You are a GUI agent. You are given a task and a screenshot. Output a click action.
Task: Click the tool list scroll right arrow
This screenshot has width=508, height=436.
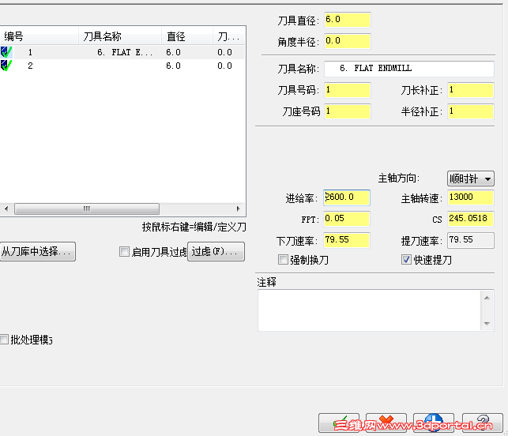click(239, 209)
